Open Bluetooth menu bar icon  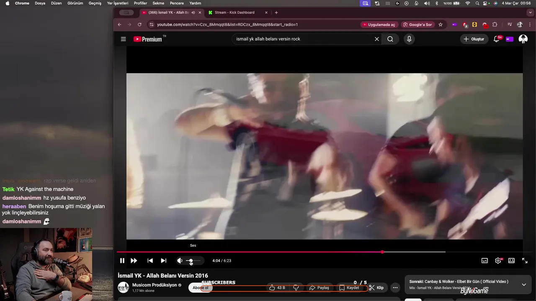point(436,3)
